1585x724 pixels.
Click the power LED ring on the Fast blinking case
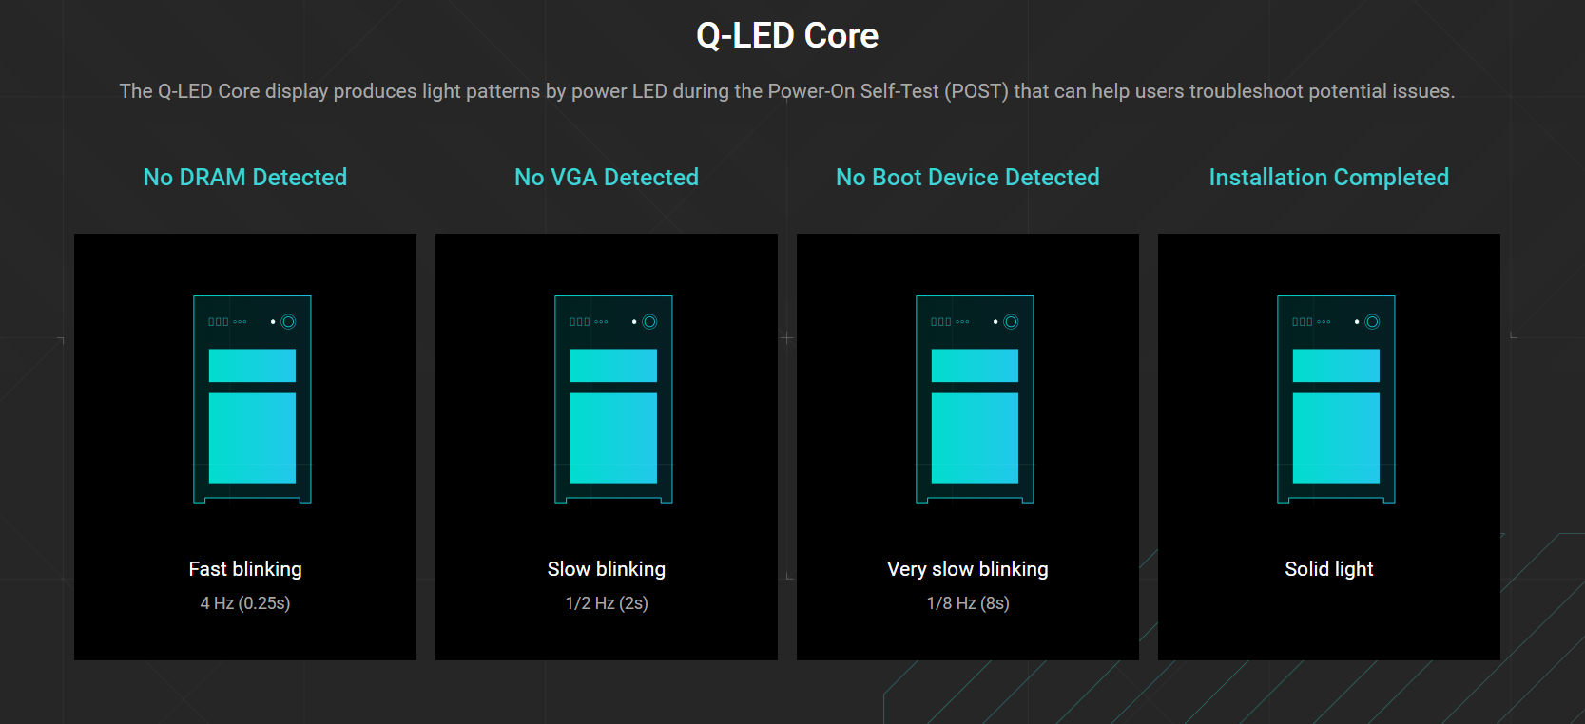[288, 322]
